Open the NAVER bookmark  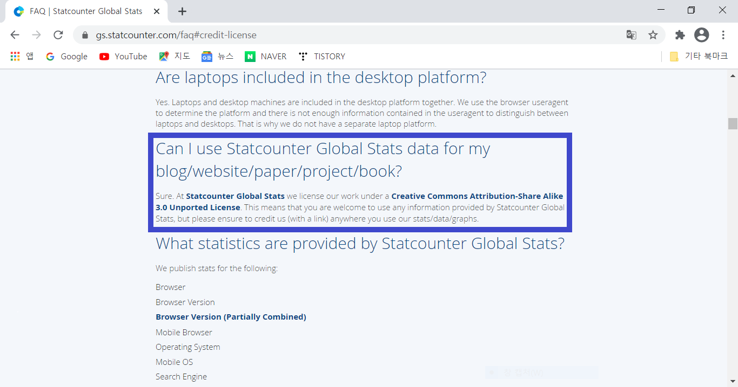pyautogui.click(x=265, y=56)
